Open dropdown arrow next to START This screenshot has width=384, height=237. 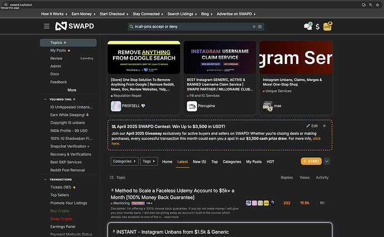coord(327,161)
